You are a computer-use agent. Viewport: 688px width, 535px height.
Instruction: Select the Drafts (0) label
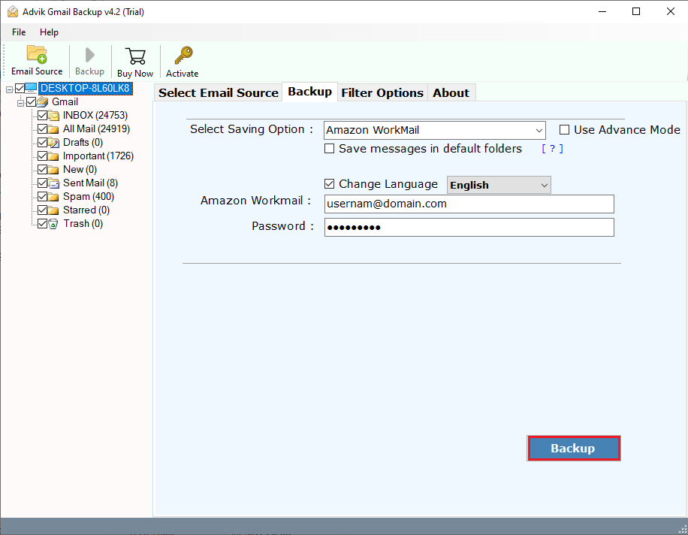point(83,143)
